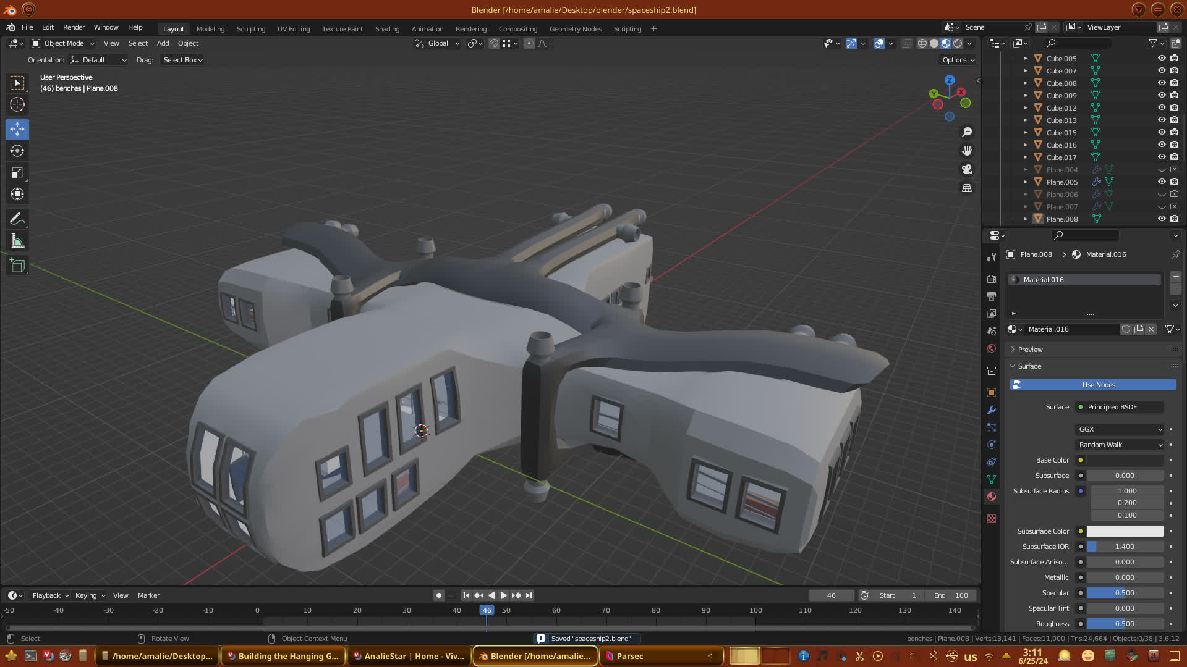Activate the Scale tool

(17, 173)
